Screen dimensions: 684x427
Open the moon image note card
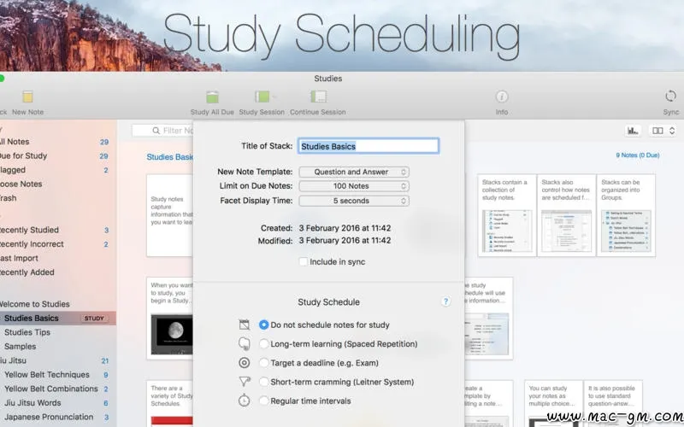click(x=170, y=318)
